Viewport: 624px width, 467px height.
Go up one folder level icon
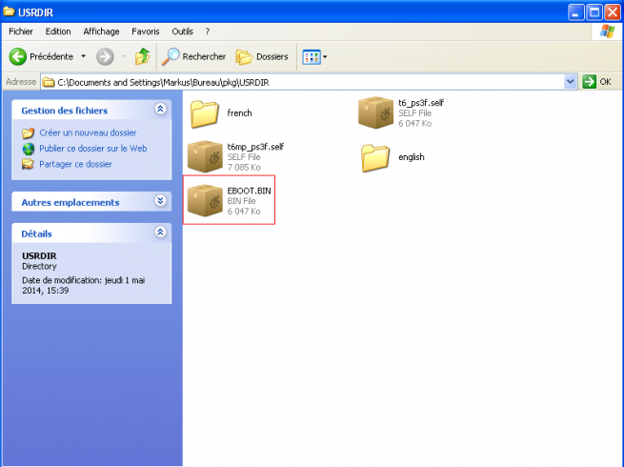point(143,57)
